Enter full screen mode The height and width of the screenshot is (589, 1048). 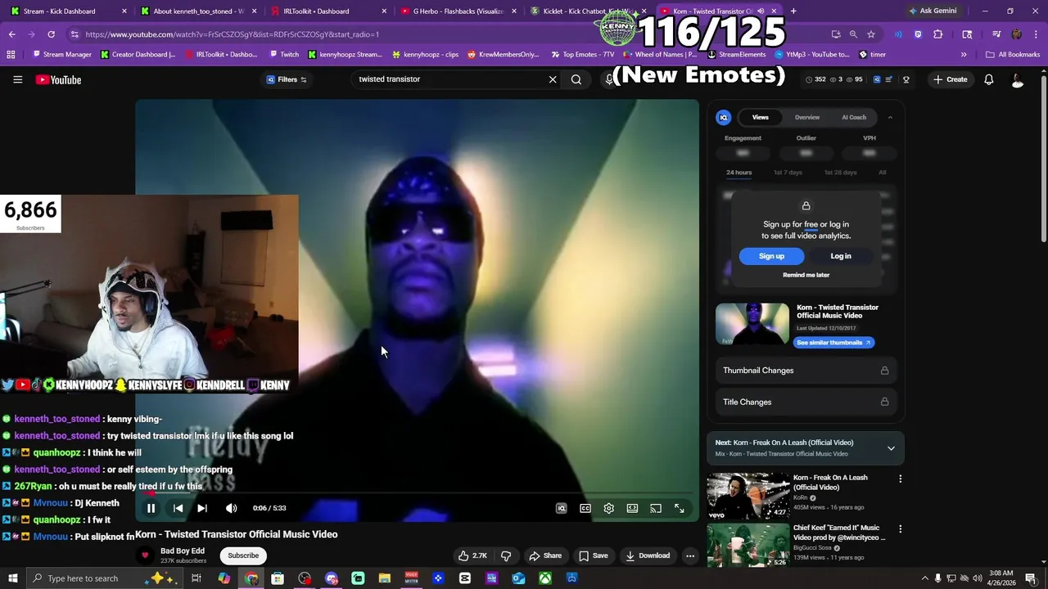pyautogui.click(x=680, y=508)
